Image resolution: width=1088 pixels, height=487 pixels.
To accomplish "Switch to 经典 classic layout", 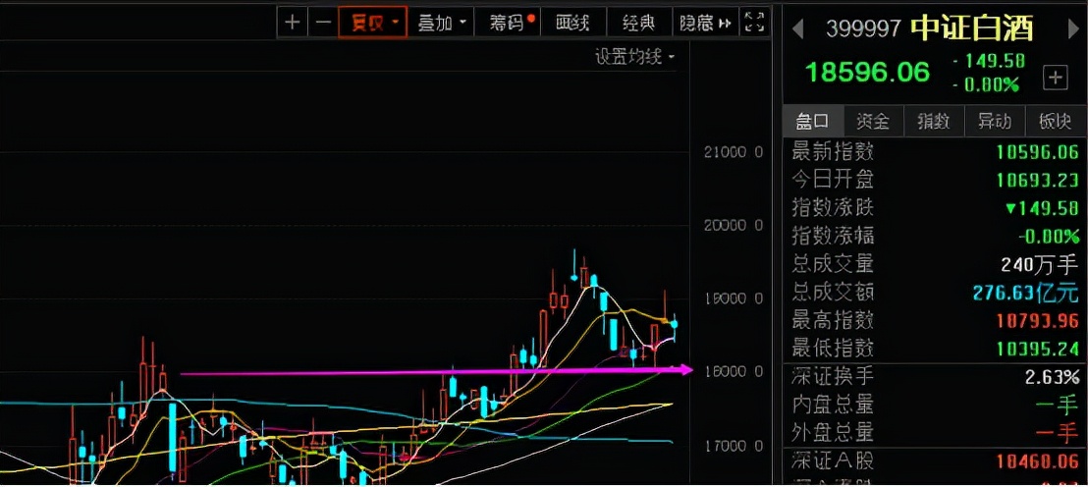I will (x=638, y=23).
